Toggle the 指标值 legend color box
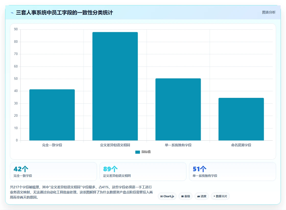This screenshot has height=210, width=286. click(x=138, y=152)
